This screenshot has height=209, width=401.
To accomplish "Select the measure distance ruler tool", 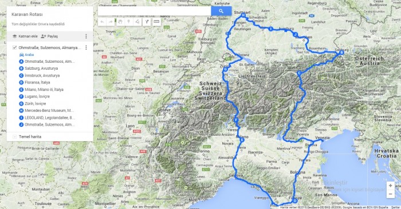I will [x=156, y=22].
